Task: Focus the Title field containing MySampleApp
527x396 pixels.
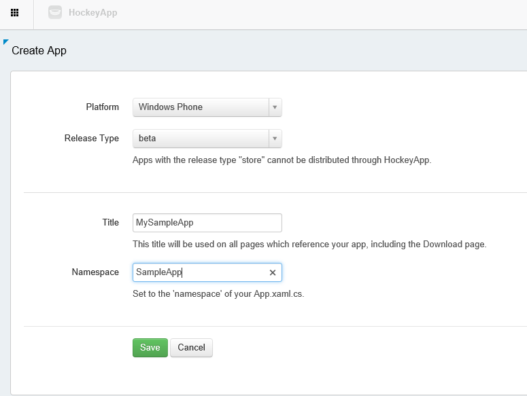Action: [207, 223]
